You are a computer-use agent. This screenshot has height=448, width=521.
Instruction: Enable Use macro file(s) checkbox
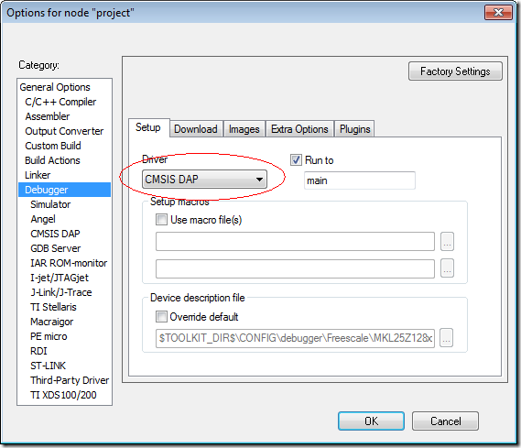point(161,220)
